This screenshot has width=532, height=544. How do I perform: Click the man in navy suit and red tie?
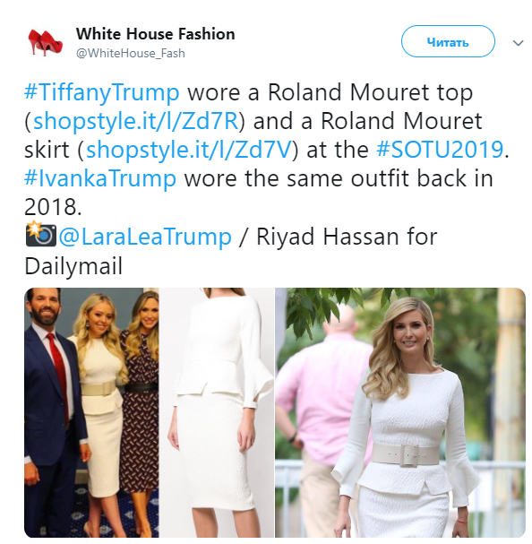pyautogui.click(x=50, y=412)
